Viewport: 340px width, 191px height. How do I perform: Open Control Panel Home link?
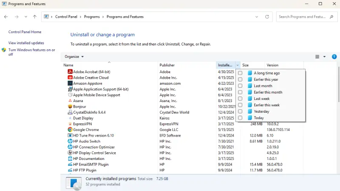[x=25, y=32]
